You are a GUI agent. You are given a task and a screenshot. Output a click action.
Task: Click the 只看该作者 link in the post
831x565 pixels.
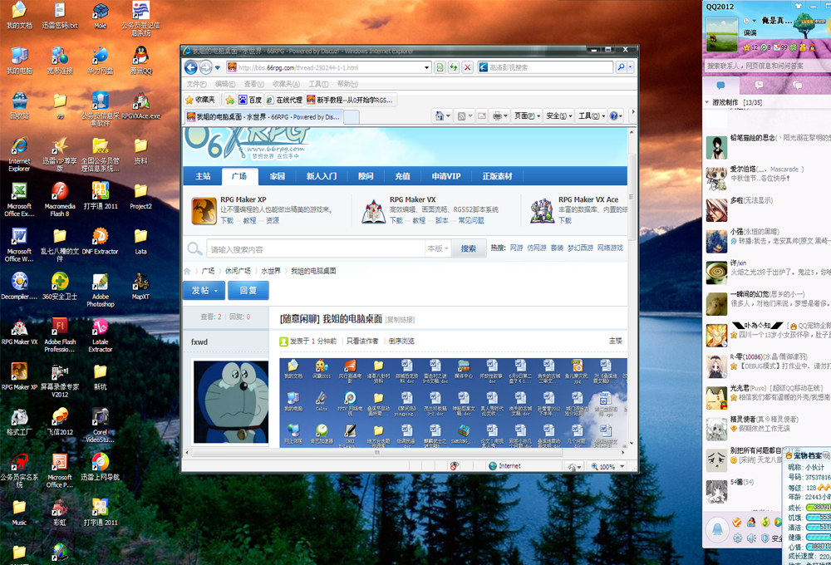[362, 341]
